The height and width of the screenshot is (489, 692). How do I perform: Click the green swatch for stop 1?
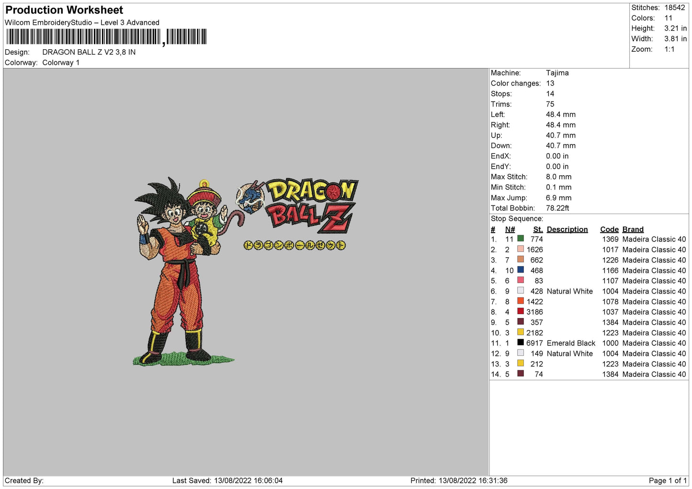pyautogui.click(x=521, y=239)
